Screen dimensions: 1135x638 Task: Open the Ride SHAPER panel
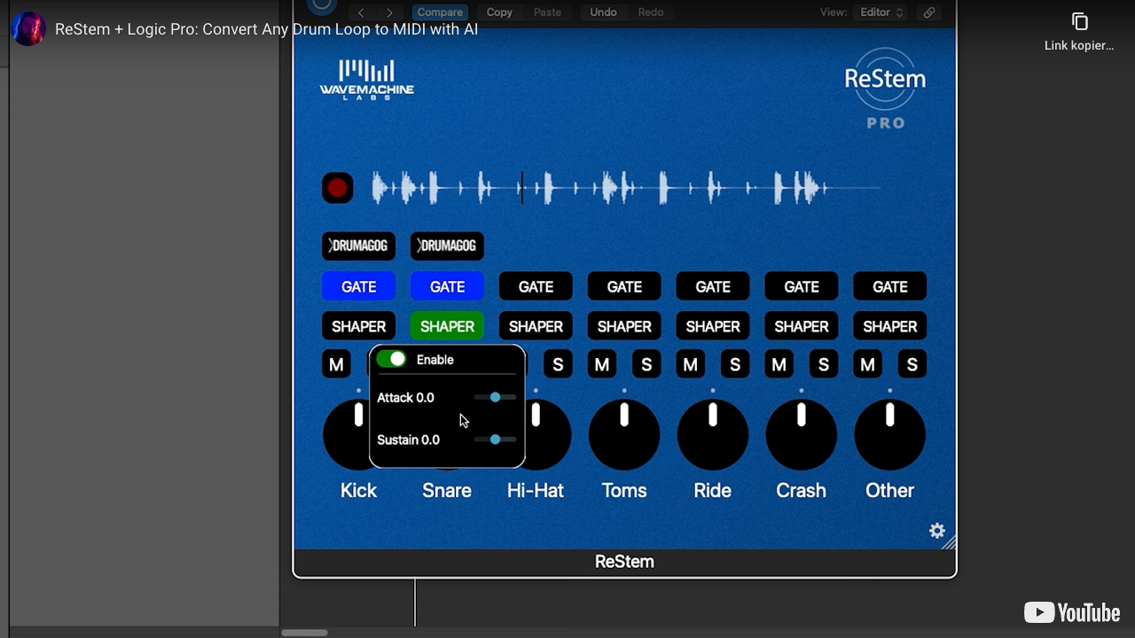pos(713,326)
